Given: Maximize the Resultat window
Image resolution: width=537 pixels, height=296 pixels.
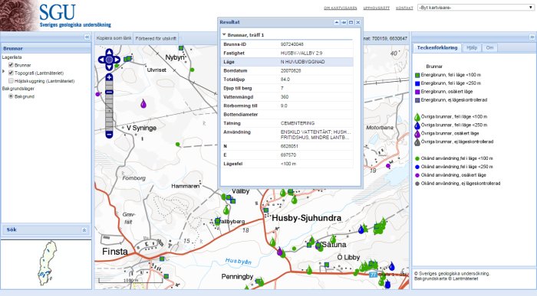Looking at the screenshot, I should (351, 22).
